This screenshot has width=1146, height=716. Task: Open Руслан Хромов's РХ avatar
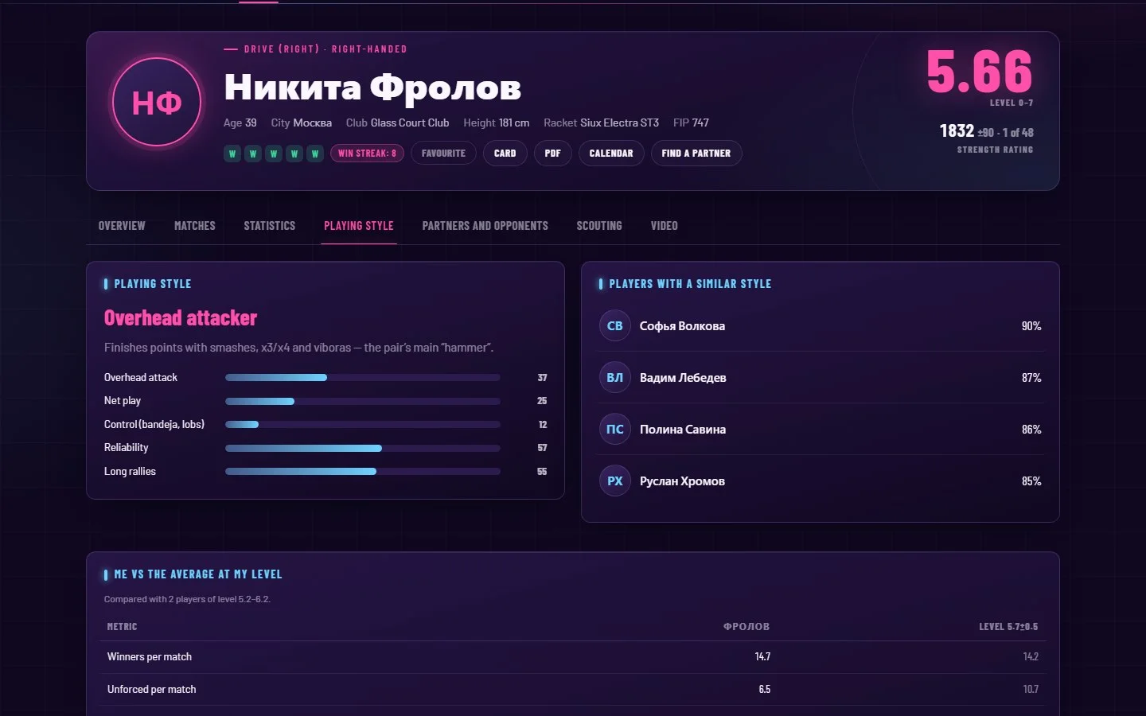(x=615, y=481)
